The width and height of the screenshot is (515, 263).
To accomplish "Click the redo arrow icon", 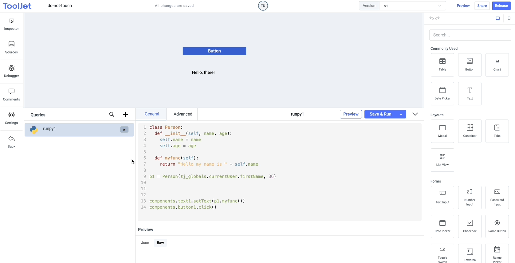I will tap(438, 18).
